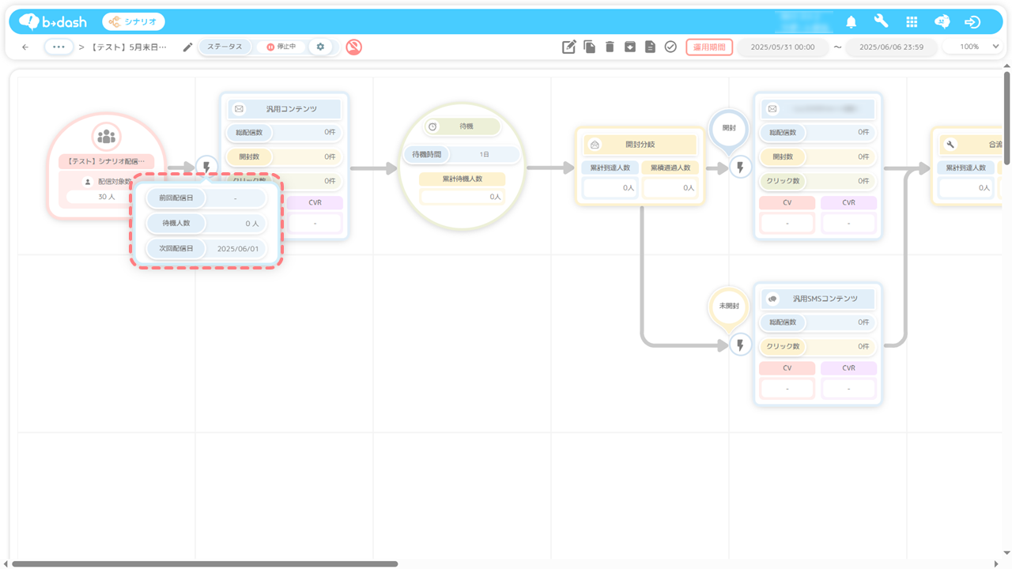Image resolution: width=1012 pixels, height=569 pixels.
Task: Click the 【テスト】5月末日… scenario name
Action: point(128,47)
